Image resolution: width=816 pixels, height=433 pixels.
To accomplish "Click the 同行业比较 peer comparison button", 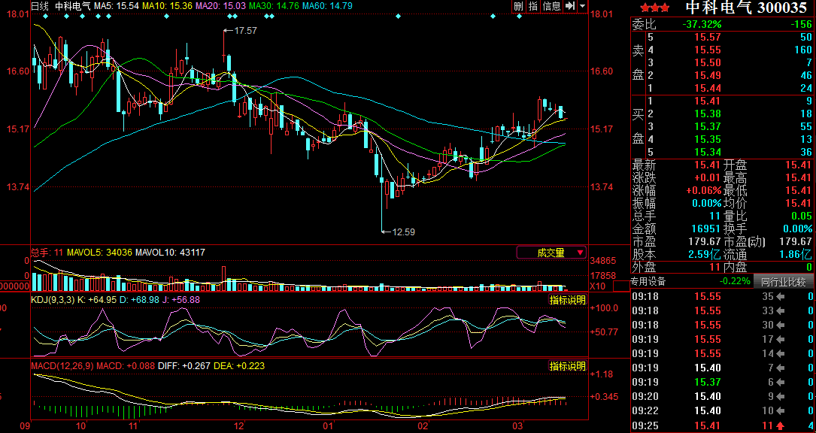I will (783, 282).
